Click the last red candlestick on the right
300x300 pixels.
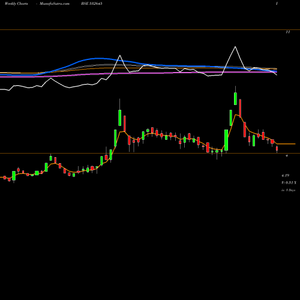tap(277, 149)
